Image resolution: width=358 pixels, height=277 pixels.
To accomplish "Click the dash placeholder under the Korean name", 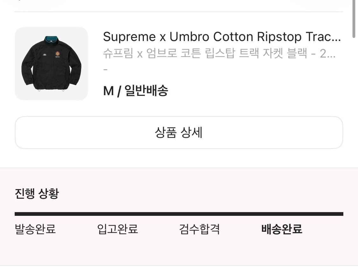I will click(x=106, y=69).
